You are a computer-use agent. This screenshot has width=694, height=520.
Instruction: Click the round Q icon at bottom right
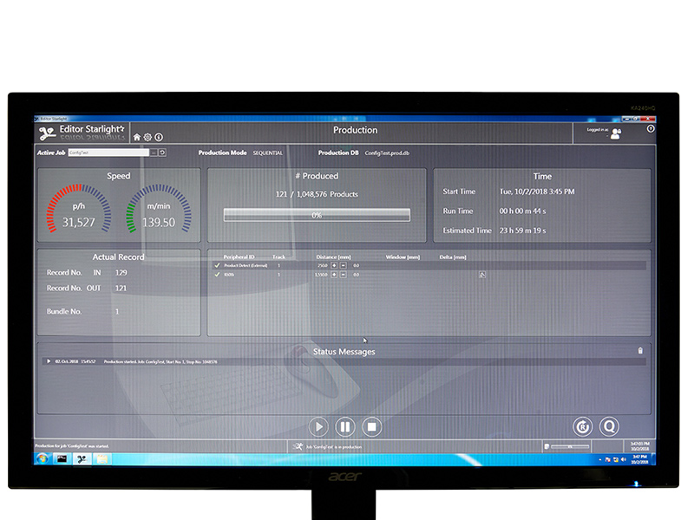click(609, 426)
